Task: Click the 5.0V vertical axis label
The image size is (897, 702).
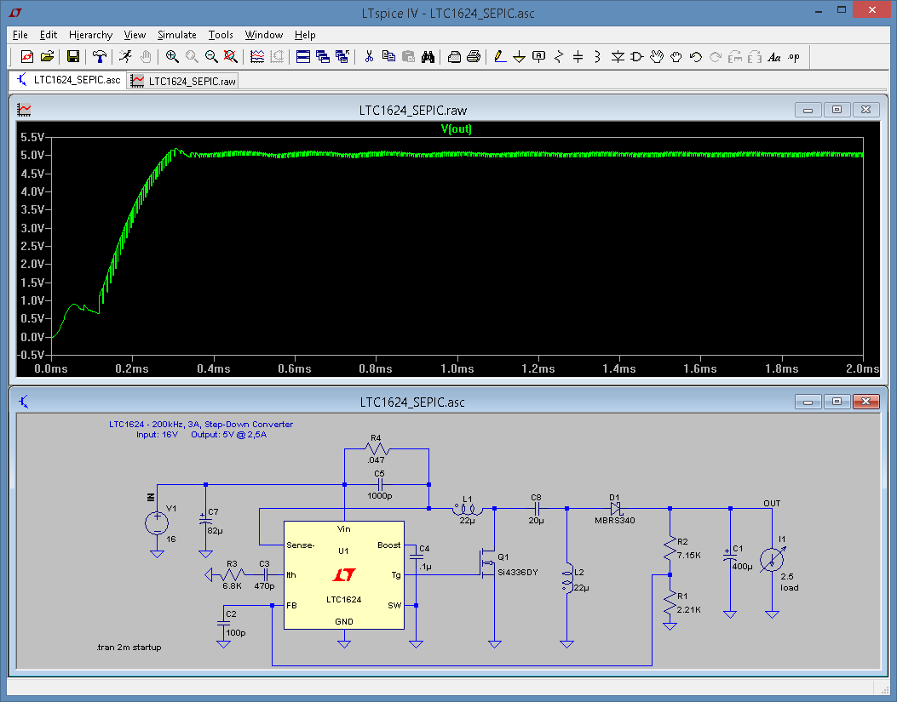Action: pyautogui.click(x=32, y=155)
